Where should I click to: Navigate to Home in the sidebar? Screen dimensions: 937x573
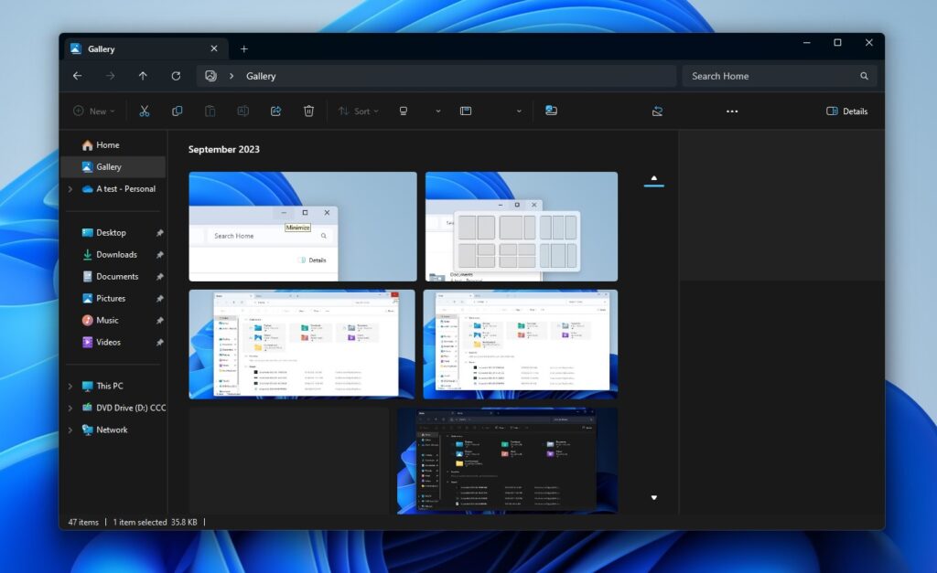point(107,144)
